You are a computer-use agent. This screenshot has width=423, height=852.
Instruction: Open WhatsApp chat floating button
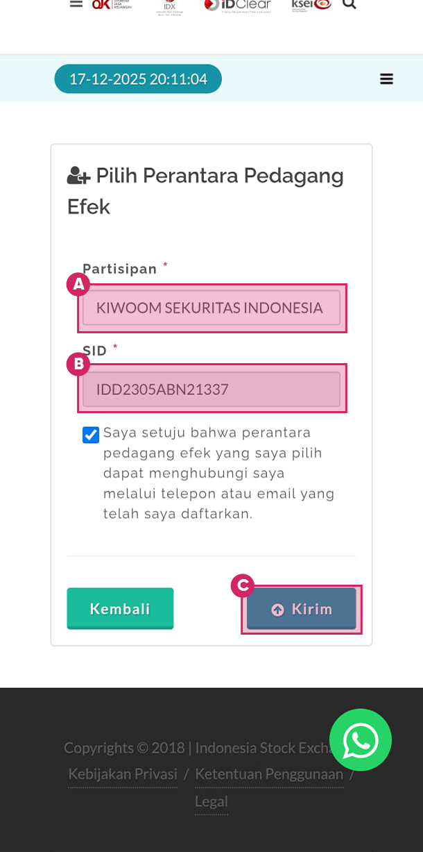[361, 740]
